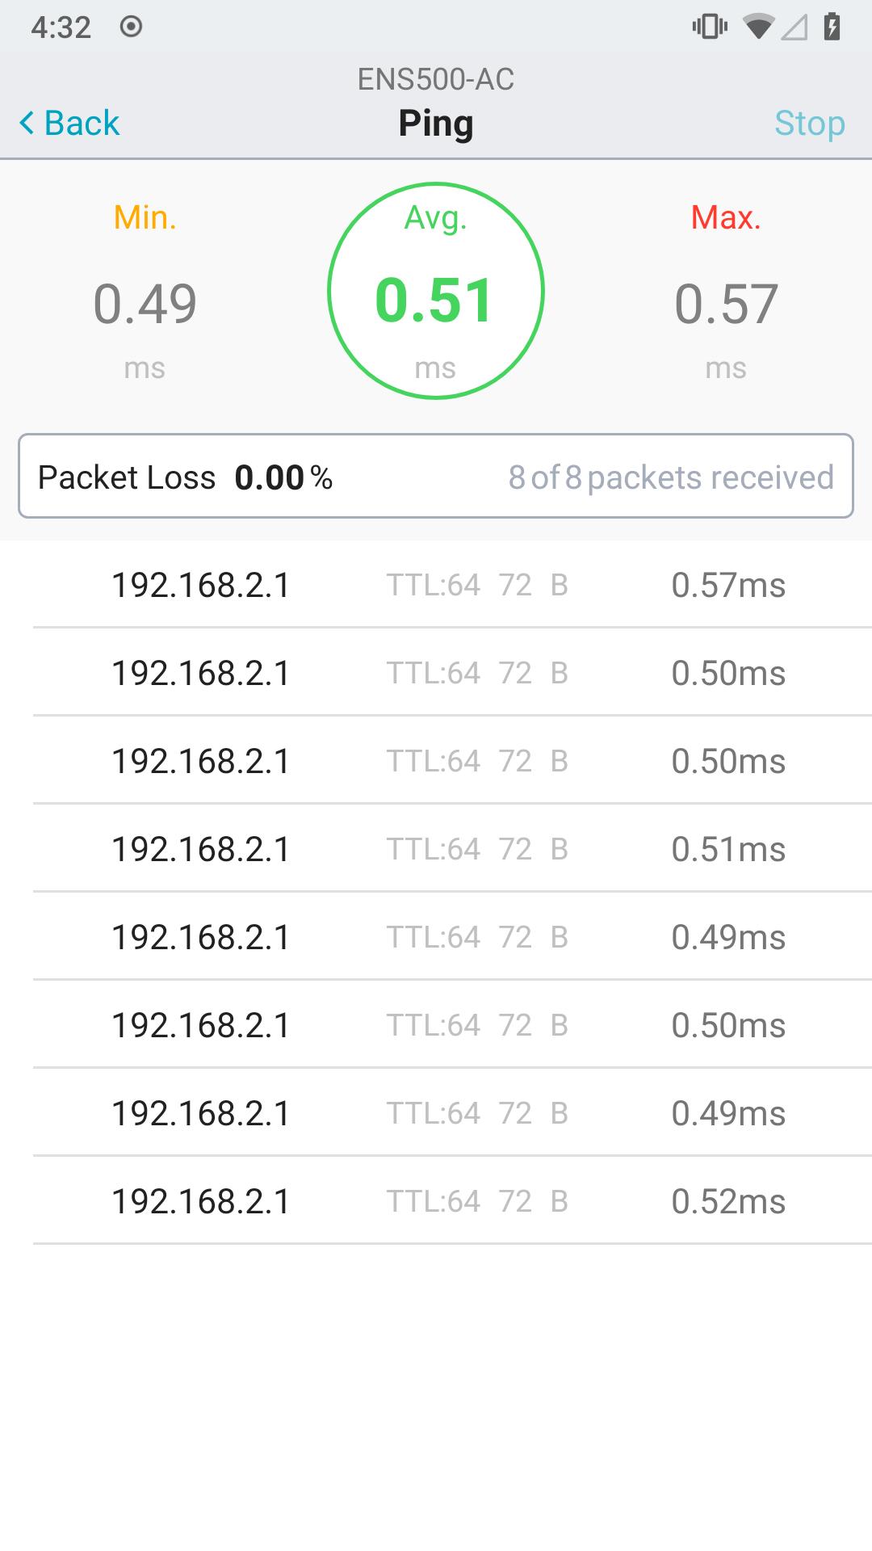The image size is (872, 1551).
Task: Tap the vibrate mode status icon
Action: 710,27
